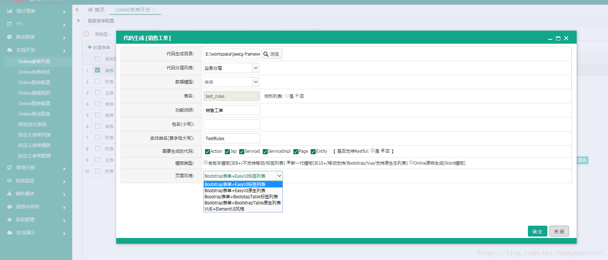Choose Bootstrap表单+BootstrapTable原生列表 option
The height and width of the screenshot is (260, 608).
point(243,203)
